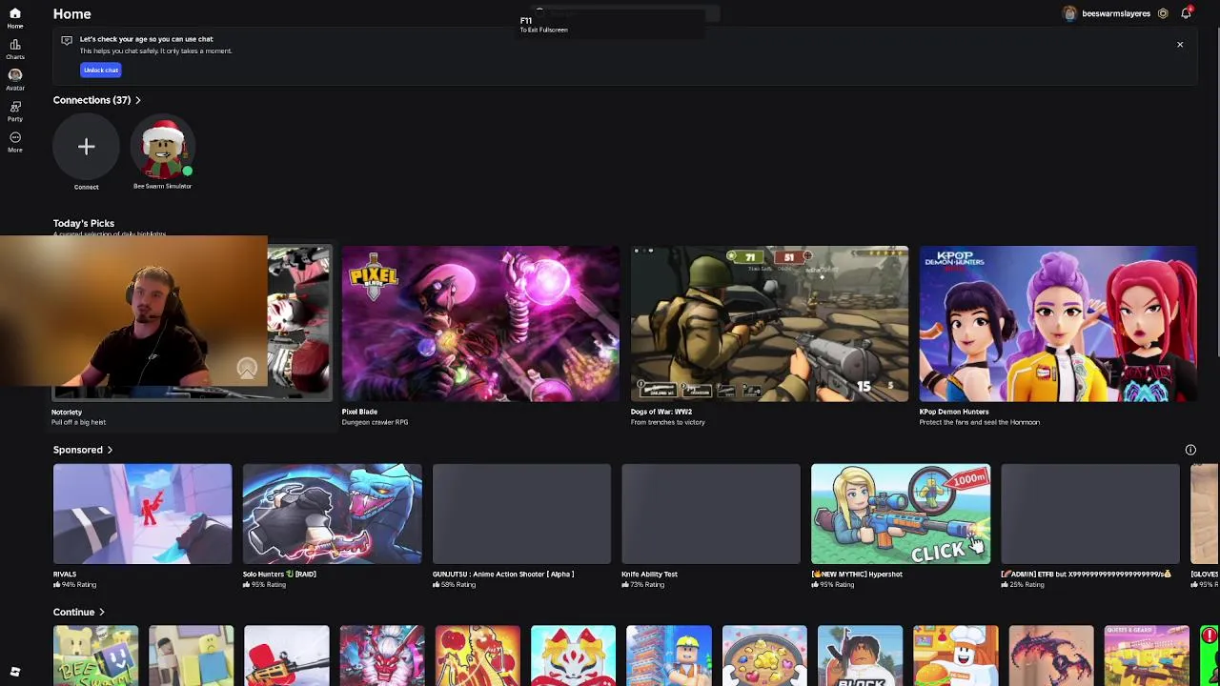This screenshot has height=686, width=1220.
Task: Open the beeswarmslayeres username link
Action: pos(1116,14)
